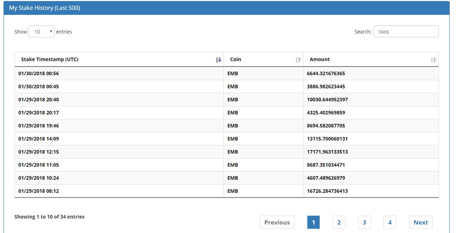Click the Coin header label
Image resolution: width=467 pixels, height=233 pixels.
pyautogui.click(x=235, y=60)
